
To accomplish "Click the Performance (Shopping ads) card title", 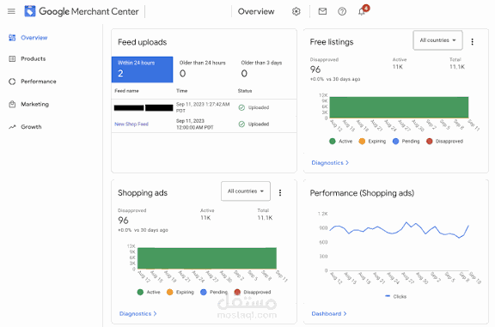I will coord(362,193).
